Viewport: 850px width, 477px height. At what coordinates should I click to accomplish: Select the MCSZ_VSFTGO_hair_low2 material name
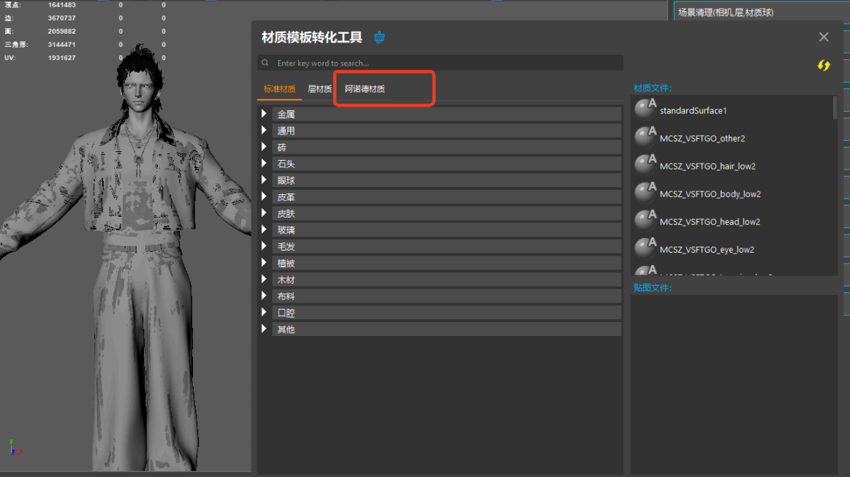pos(707,166)
